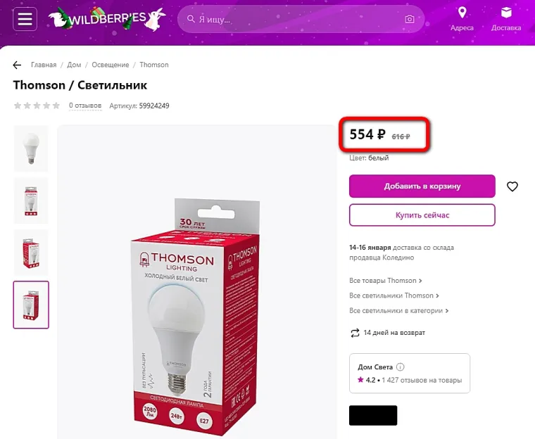535x439 pixels.
Task: Click Добавить в корзину button
Action: point(422,186)
